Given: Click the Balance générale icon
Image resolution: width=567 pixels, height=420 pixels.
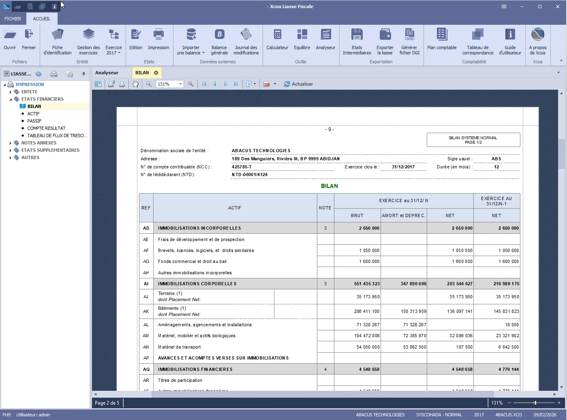Looking at the screenshot, I should coord(219,40).
